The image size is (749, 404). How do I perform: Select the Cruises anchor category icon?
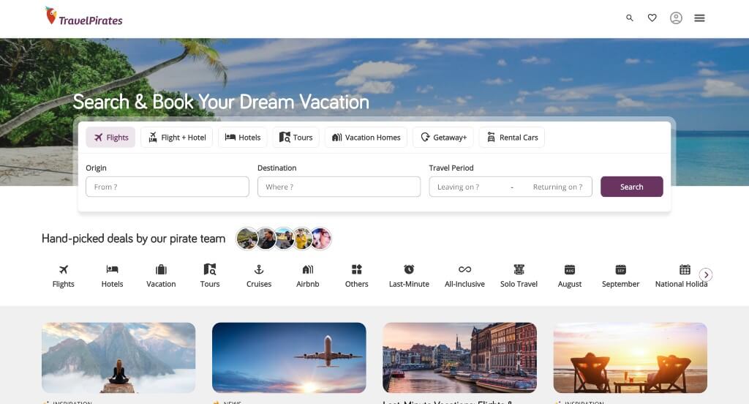coord(259,269)
